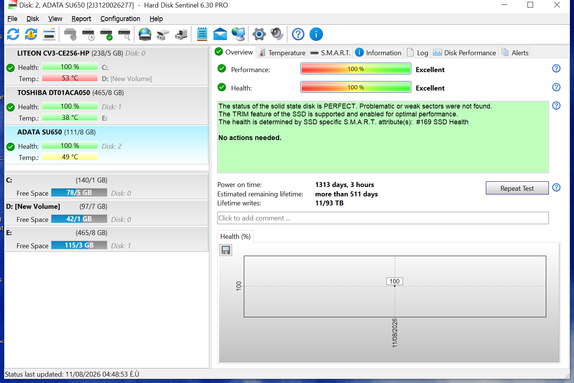Image resolution: width=574 pixels, height=383 pixels.
Task: Click the help icon next to Repeat Test
Action: click(x=556, y=187)
